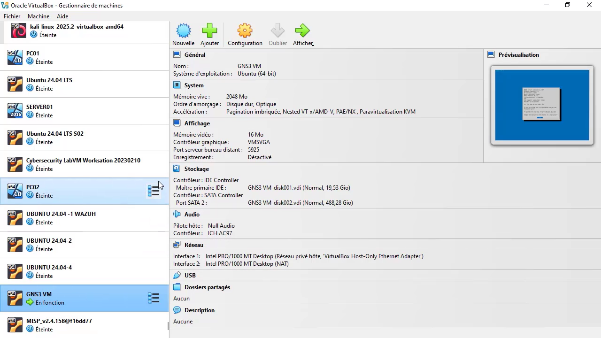Open the System settings header link
Screen dimensions: 601x338
(x=194, y=85)
